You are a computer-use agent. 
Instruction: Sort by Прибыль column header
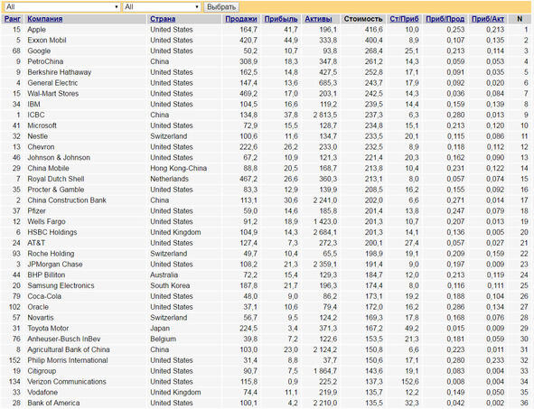pos(281,19)
